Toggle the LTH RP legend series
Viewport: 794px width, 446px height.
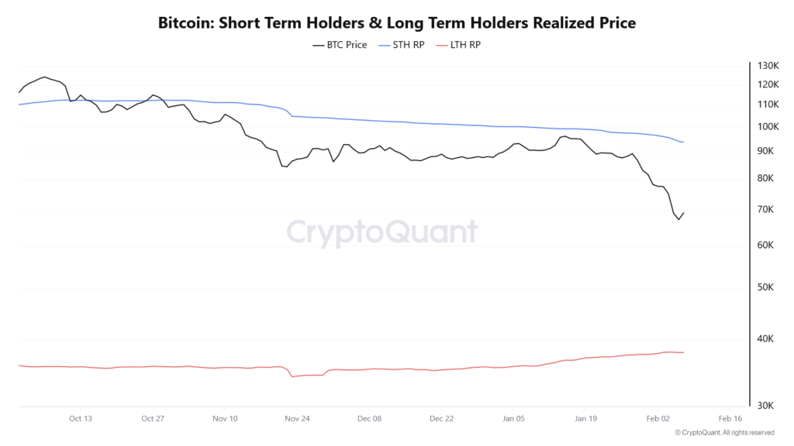[465, 45]
